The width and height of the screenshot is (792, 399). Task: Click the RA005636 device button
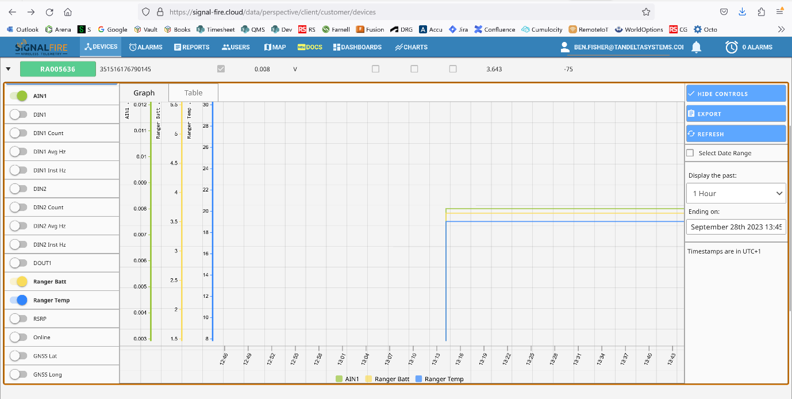(57, 69)
